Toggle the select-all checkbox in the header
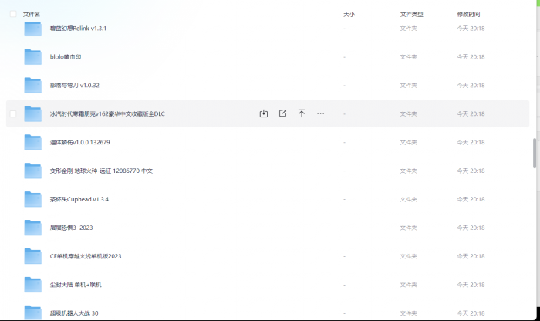The image size is (540, 321). [12, 14]
